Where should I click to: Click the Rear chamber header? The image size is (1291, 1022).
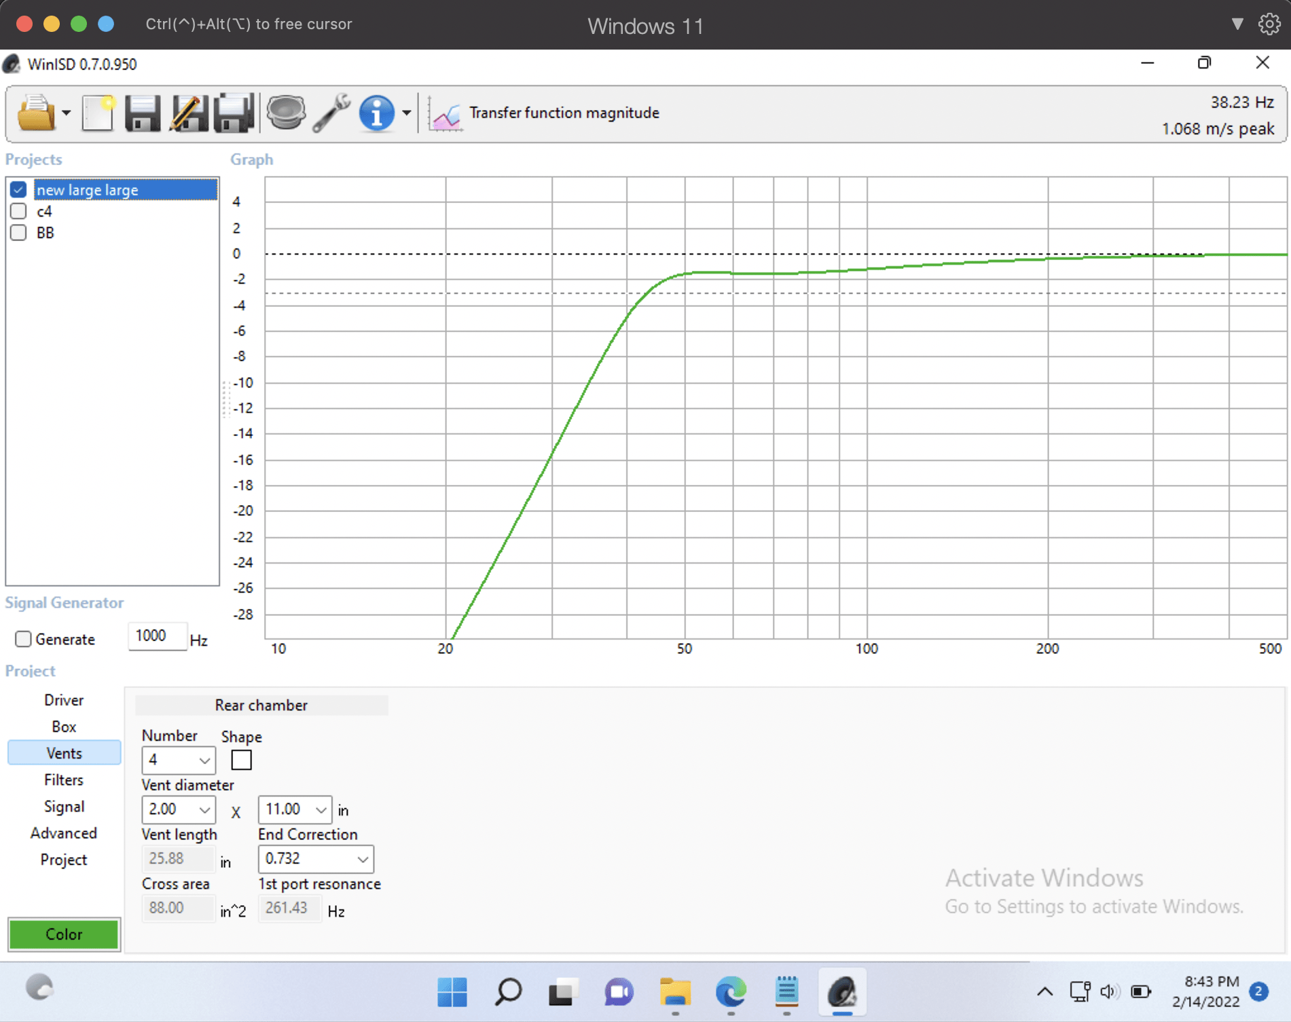tap(261, 705)
